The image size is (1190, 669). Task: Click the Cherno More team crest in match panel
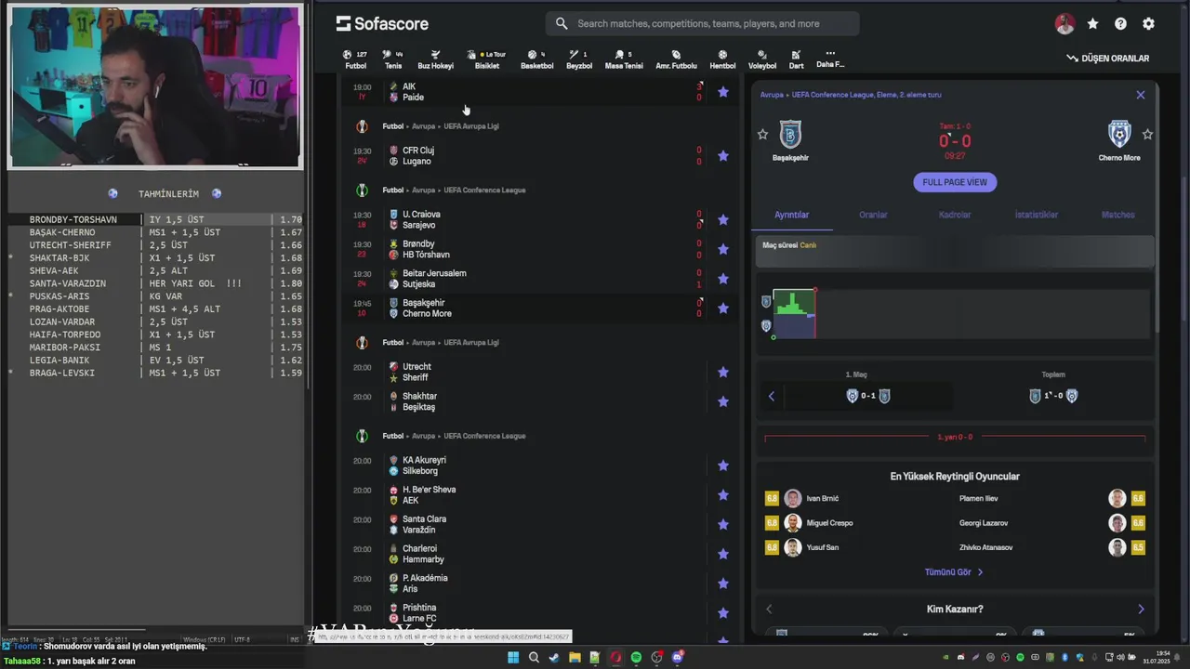pyautogui.click(x=1119, y=134)
